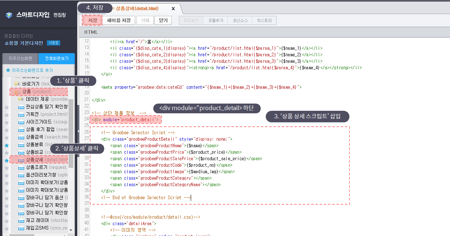The image size is (450, 236).
Task: Click 자주쓰는화면으로 추가 star icon
Action: (8, 70)
